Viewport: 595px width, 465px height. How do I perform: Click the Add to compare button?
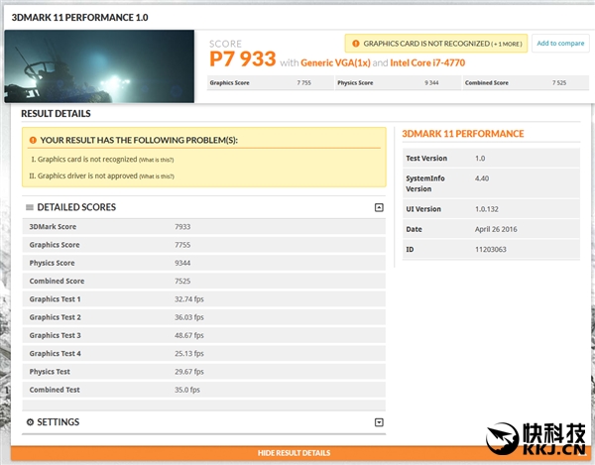coord(559,44)
